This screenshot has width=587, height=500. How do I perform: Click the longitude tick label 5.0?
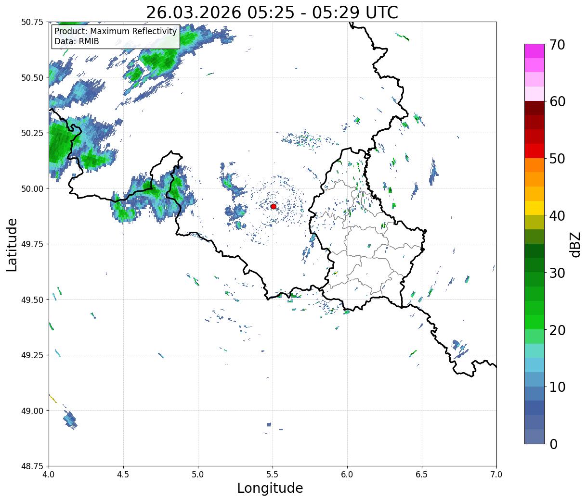198,474
